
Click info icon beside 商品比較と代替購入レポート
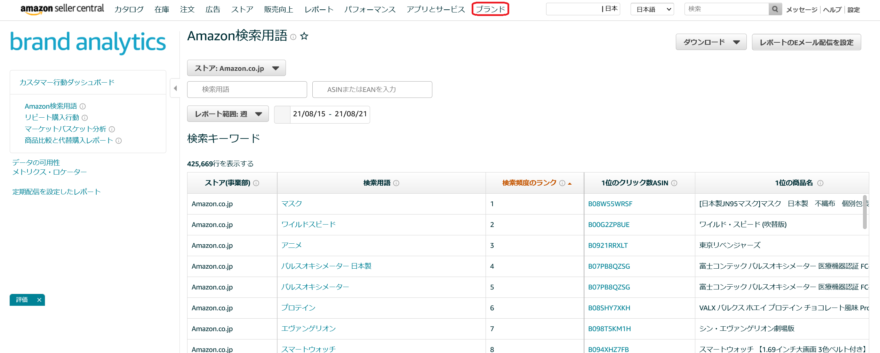click(119, 141)
